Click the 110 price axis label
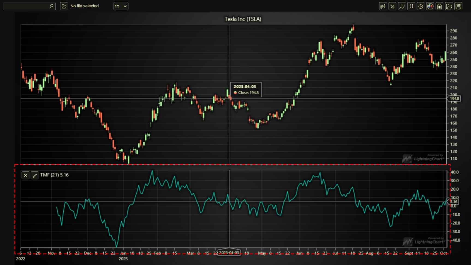 454,159
